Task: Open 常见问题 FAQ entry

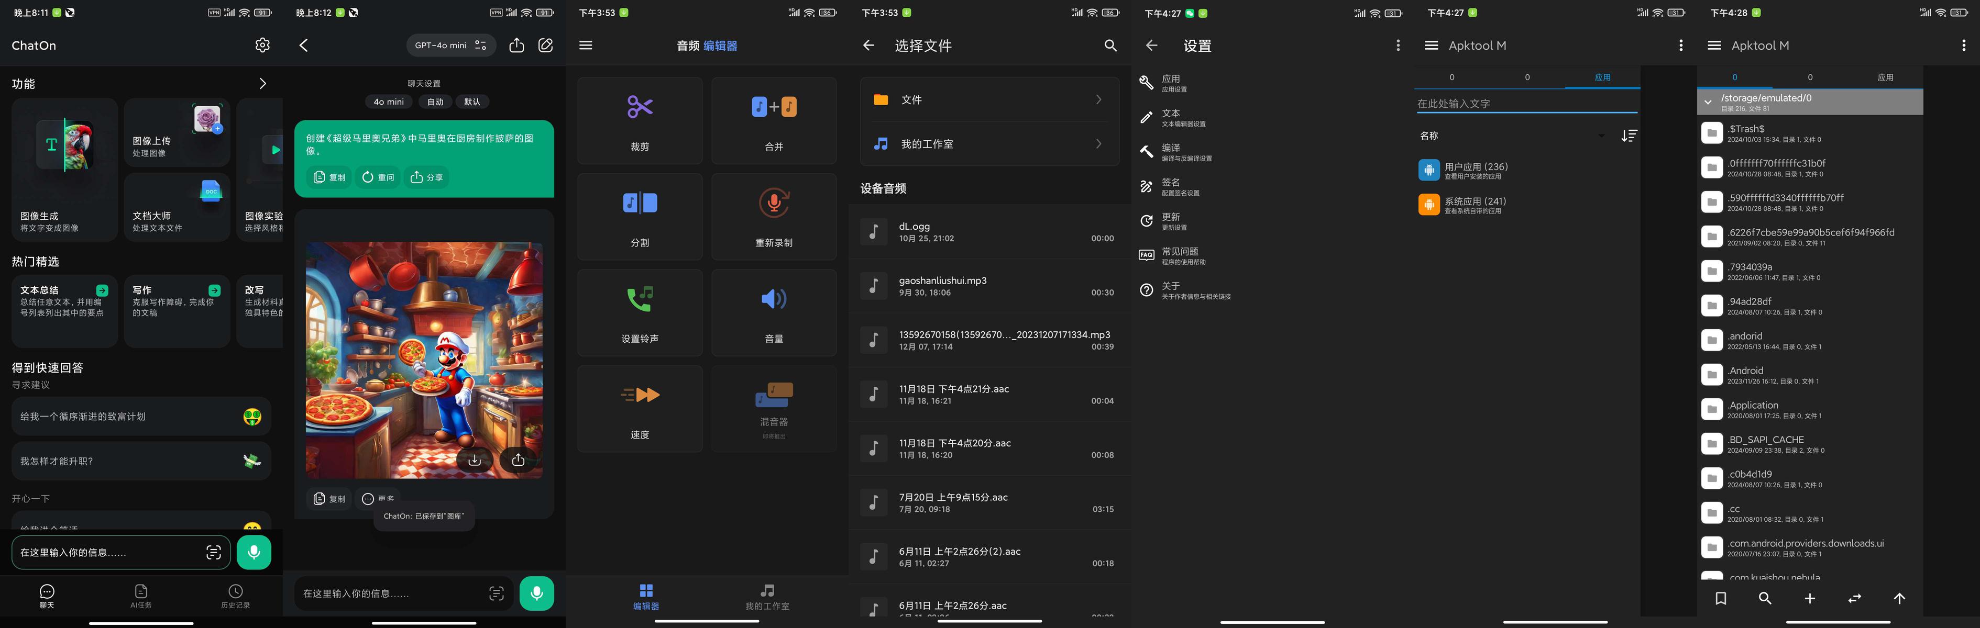Action: click(1272, 256)
